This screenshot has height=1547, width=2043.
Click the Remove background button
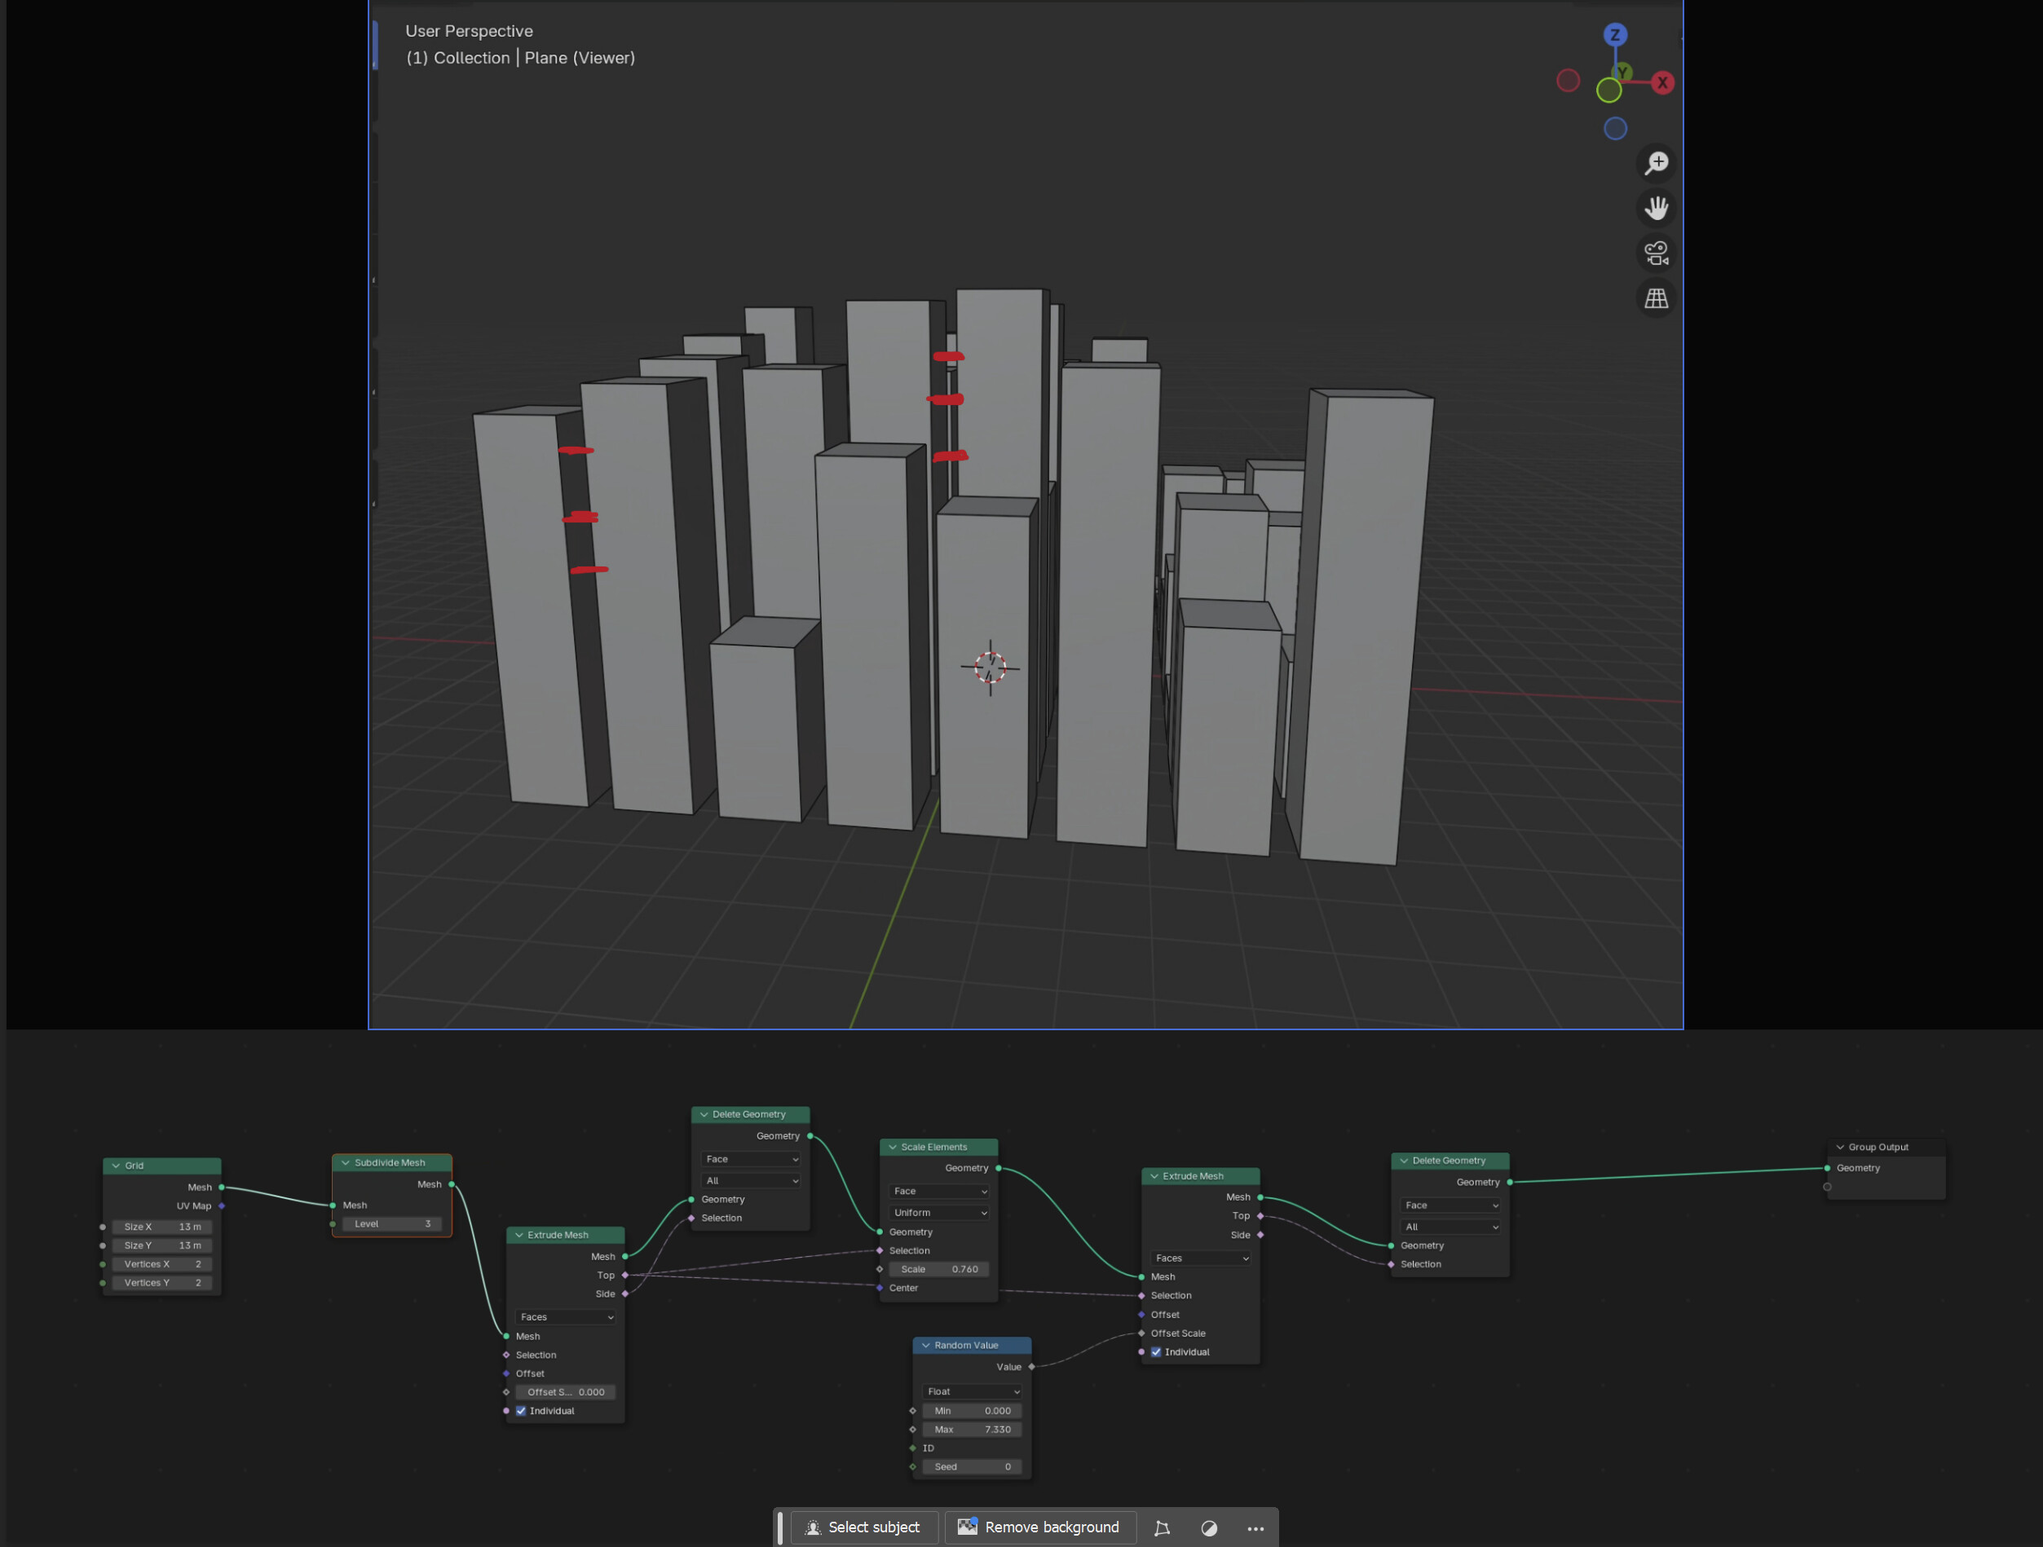click(x=1040, y=1527)
